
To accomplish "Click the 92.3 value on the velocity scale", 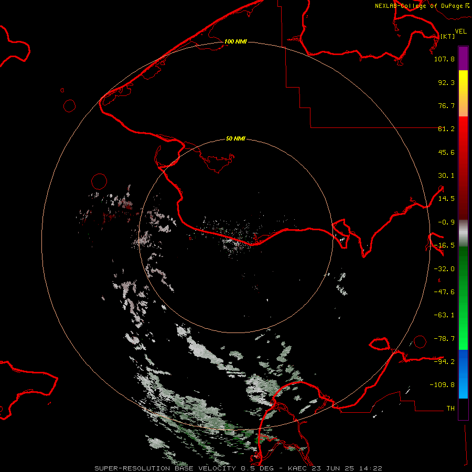I will (x=446, y=82).
